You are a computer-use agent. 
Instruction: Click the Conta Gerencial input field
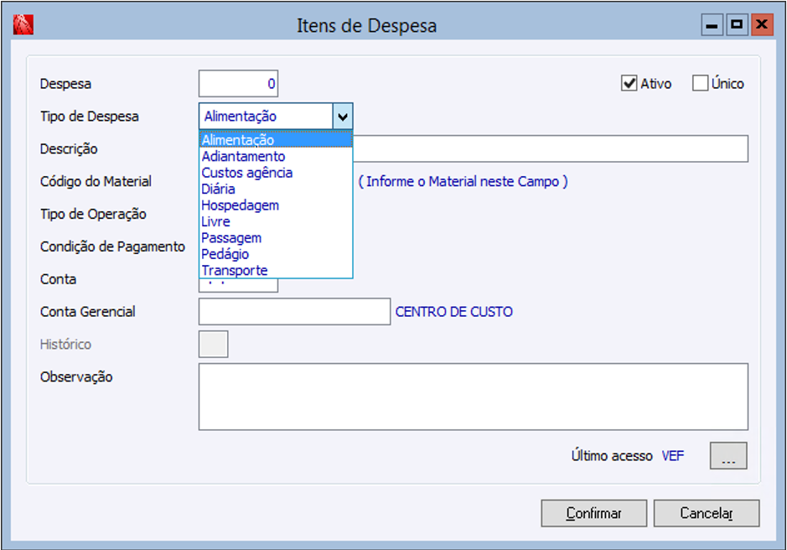294,312
